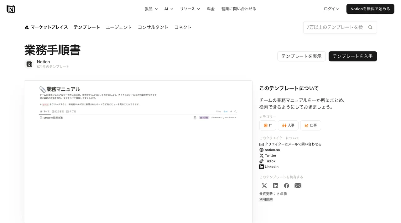The image size is (401, 223).
Task: Click the Notion creator avatar icon
Action: click(x=29, y=64)
